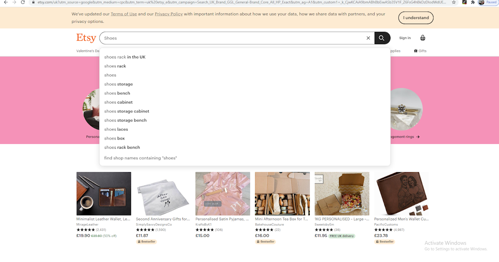Viewport: 499px width, 262px height.
Task: Click the browser reload icon
Action: 23,2
